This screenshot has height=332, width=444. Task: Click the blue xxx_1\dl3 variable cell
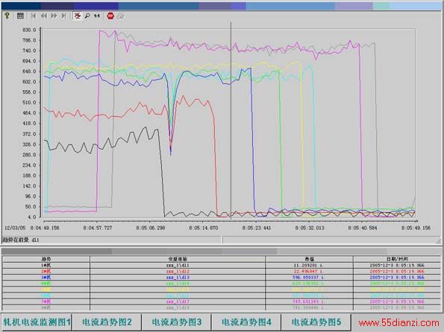click(x=178, y=278)
